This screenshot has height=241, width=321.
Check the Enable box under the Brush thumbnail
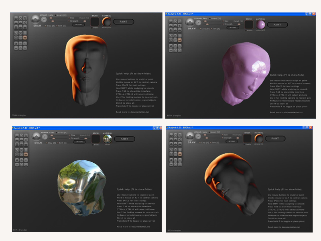pyautogui.click(x=92, y=28)
